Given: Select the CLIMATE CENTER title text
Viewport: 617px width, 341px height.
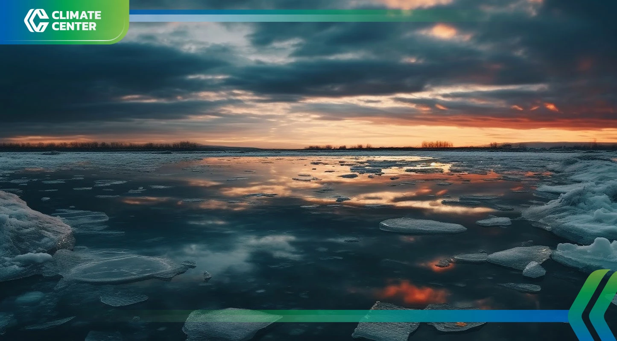Looking at the screenshot, I should 76,20.
